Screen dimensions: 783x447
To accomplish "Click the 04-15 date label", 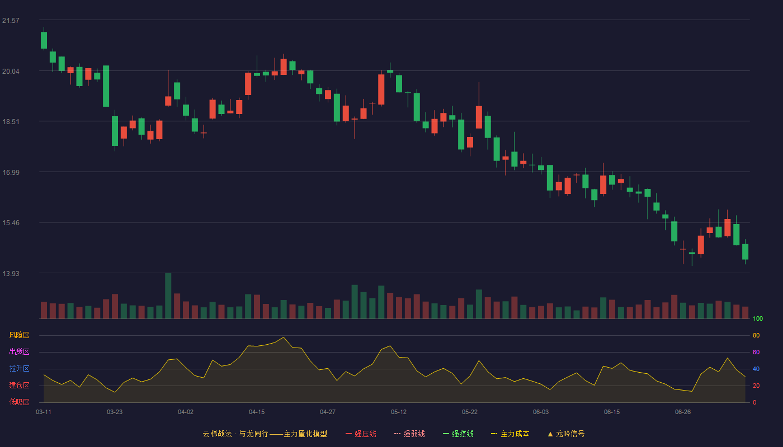I will pyautogui.click(x=257, y=412).
